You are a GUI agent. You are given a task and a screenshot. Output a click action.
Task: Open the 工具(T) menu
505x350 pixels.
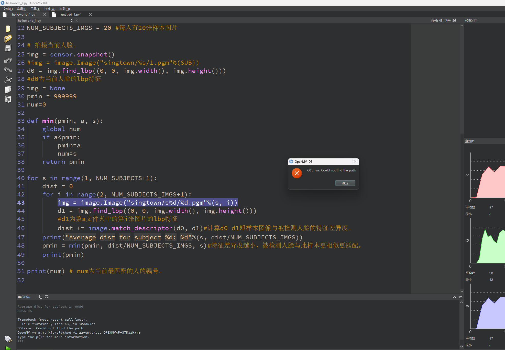pos(35,9)
